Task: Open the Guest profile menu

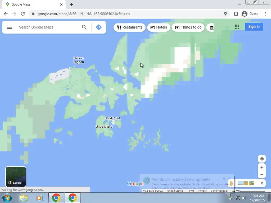Action: coord(250,14)
